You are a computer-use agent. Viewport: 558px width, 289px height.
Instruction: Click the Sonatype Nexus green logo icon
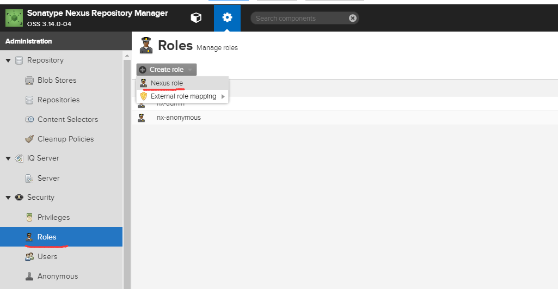pyautogui.click(x=14, y=18)
